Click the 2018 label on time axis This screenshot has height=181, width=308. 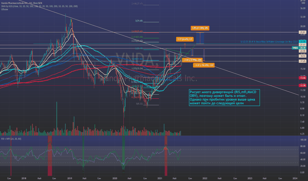24,178
